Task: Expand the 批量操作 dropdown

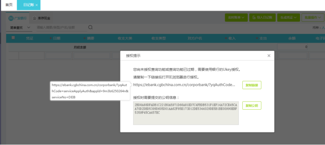Action: click(313, 18)
